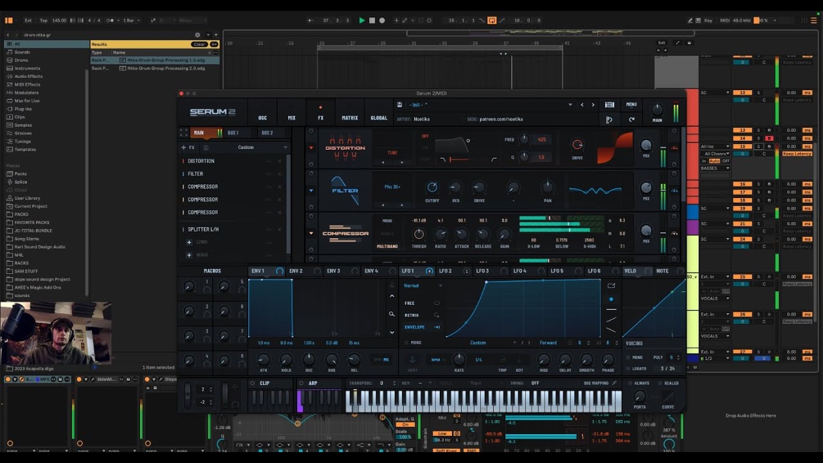Enable portamento SCALED checkbox
Screen dimensions: 823x463
(659, 383)
